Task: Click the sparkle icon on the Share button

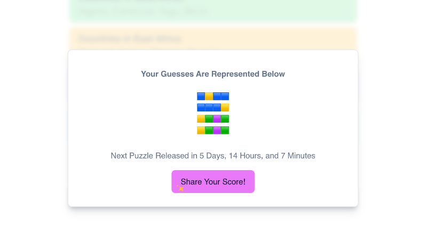Action: click(x=181, y=188)
